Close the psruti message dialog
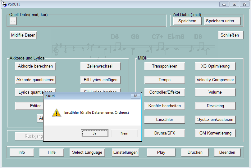This screenshot has height=168, width=251. (x=135, y=96)
